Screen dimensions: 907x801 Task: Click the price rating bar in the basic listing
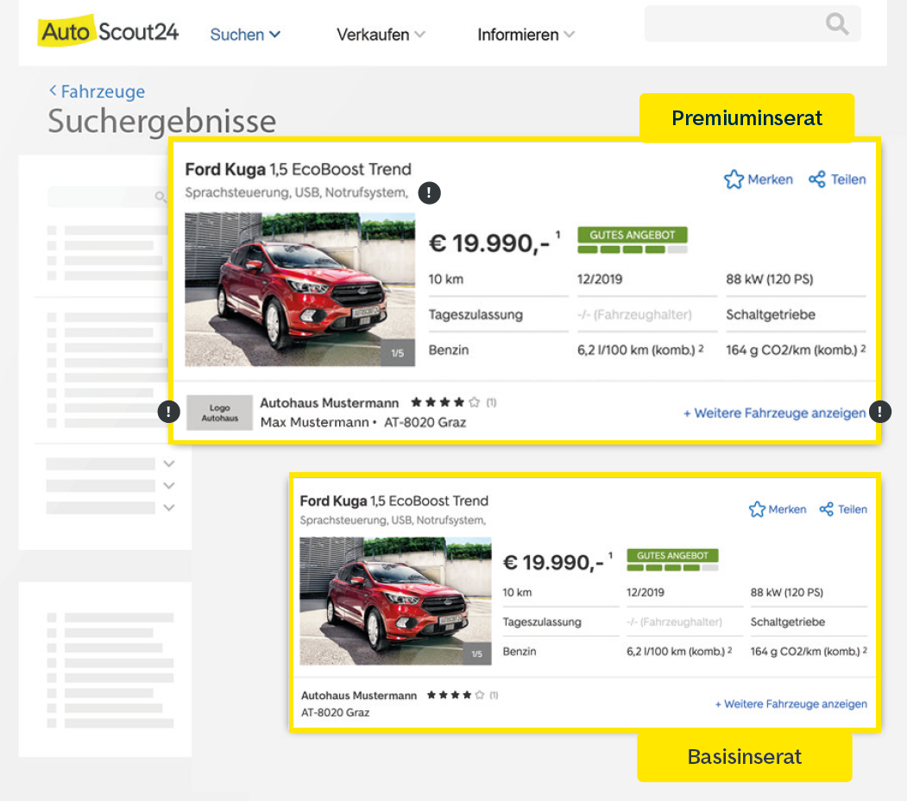[x=672, y=568]
